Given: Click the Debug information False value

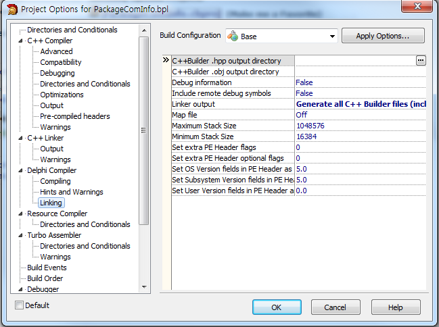Looking at the screenshot, I should tap(304, 82).
